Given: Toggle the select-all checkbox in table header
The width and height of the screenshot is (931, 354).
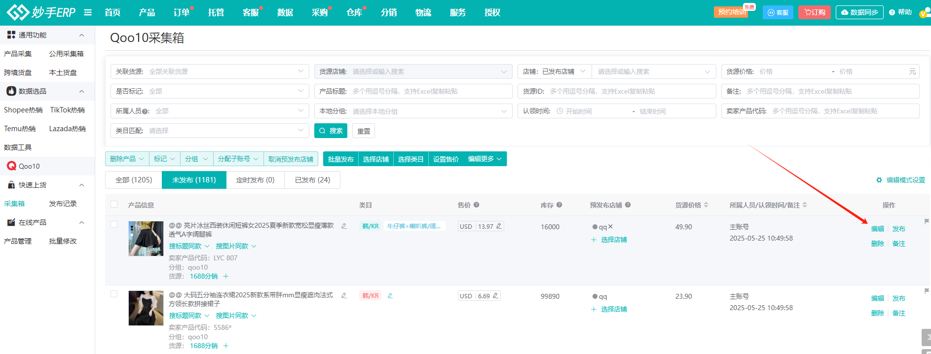Looking at the screenshot, I should click(114, 205).
